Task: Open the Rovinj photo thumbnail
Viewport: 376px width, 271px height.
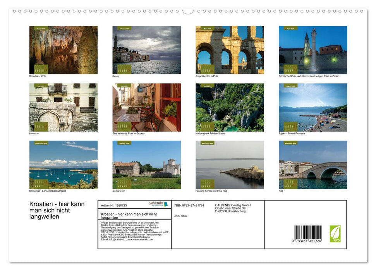Action: 146,50
